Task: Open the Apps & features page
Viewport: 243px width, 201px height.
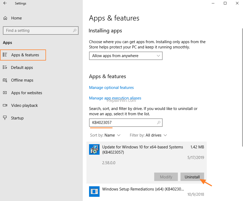Action: coord(23,55)
